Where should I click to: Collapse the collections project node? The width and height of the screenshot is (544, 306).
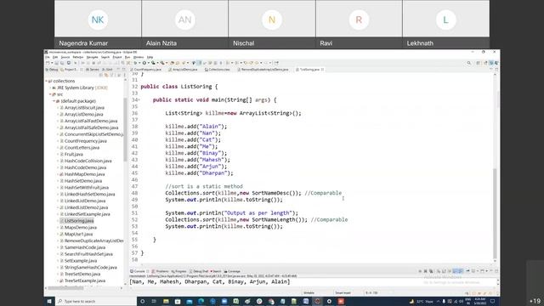46,81
